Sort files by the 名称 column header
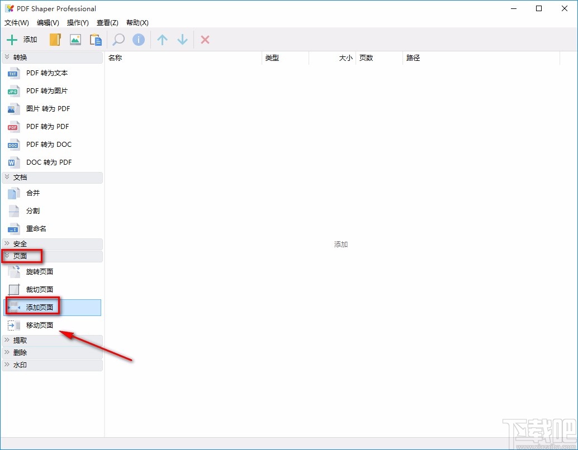The height and width of the screenshot is (450, 578). (115, 58)
